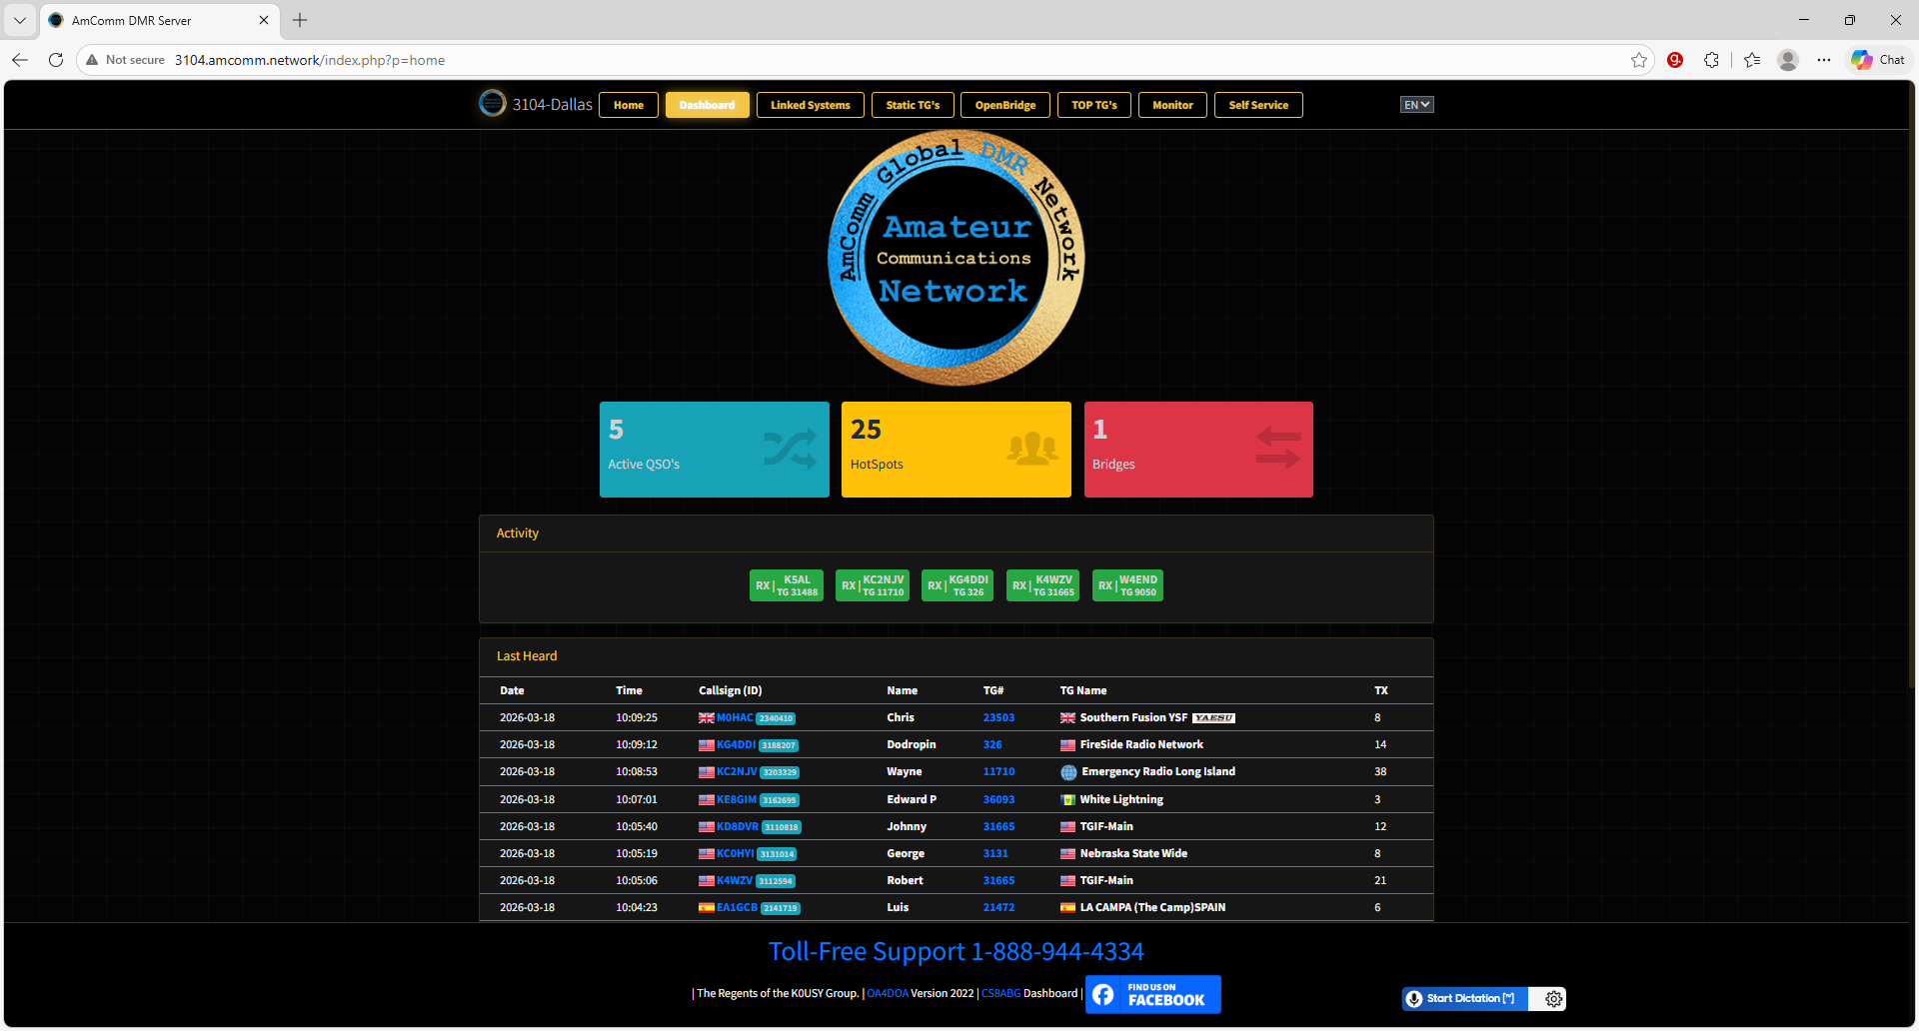Image resolution: width=1919 pixels, height=1031 pixels.
Task: Open browser settings and more menu
Action: coord(1824,60)
